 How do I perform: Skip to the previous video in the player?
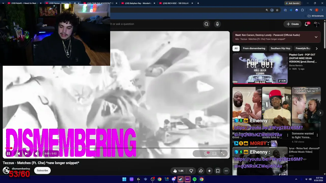[18, 154]
